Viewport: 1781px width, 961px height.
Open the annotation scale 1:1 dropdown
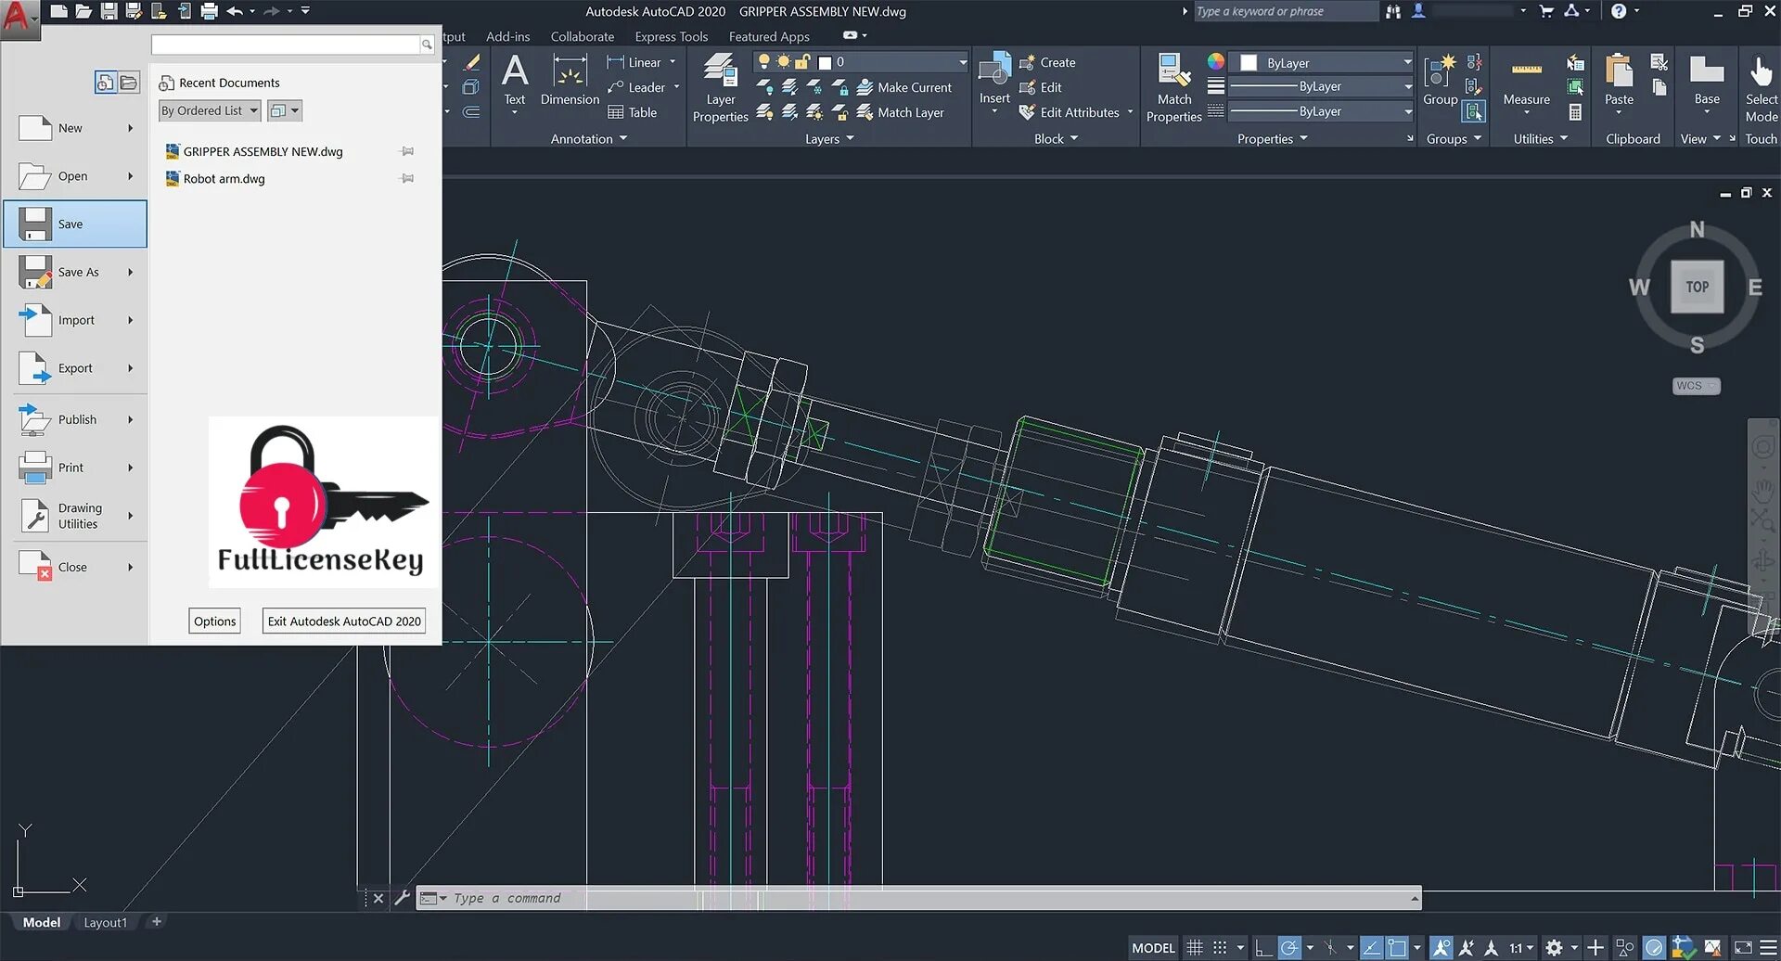pos(1521,948)
